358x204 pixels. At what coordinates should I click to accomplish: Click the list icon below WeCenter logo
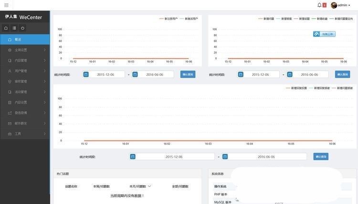14,28
